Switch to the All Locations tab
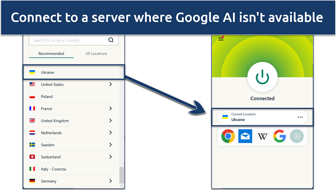Screen dimensions: 336x190 pos(96,54)
